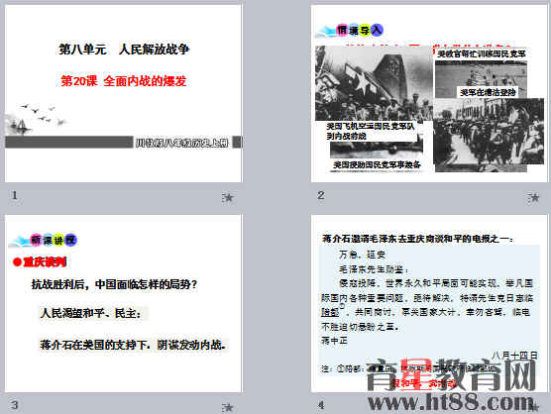Click the 情境导入 badge on slide 2
The width and height of the screenshot is (551, 414).
[360, 30]
